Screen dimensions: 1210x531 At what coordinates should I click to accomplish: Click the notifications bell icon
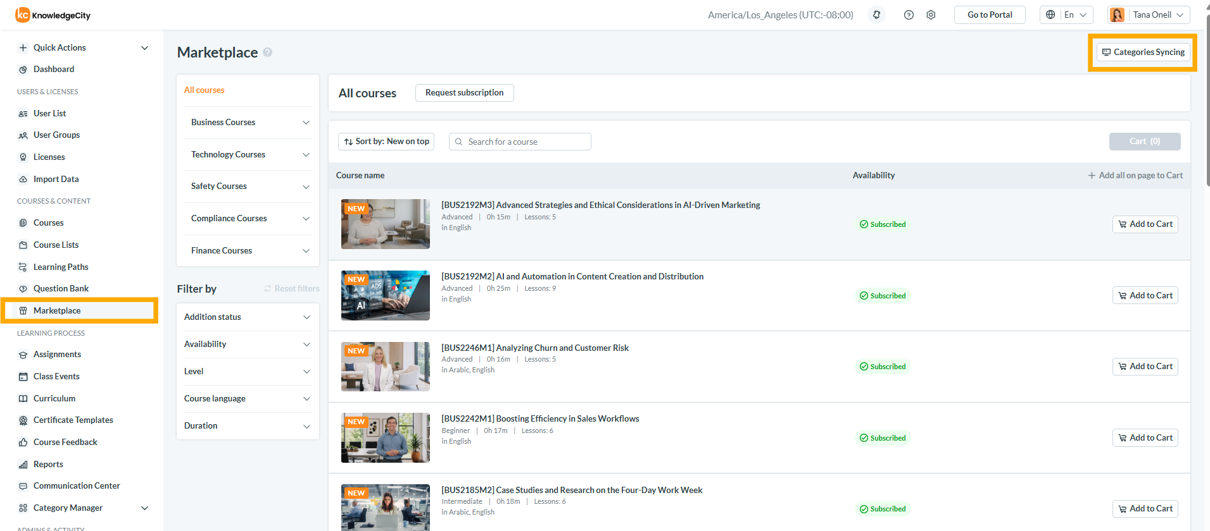coord(876,15)
